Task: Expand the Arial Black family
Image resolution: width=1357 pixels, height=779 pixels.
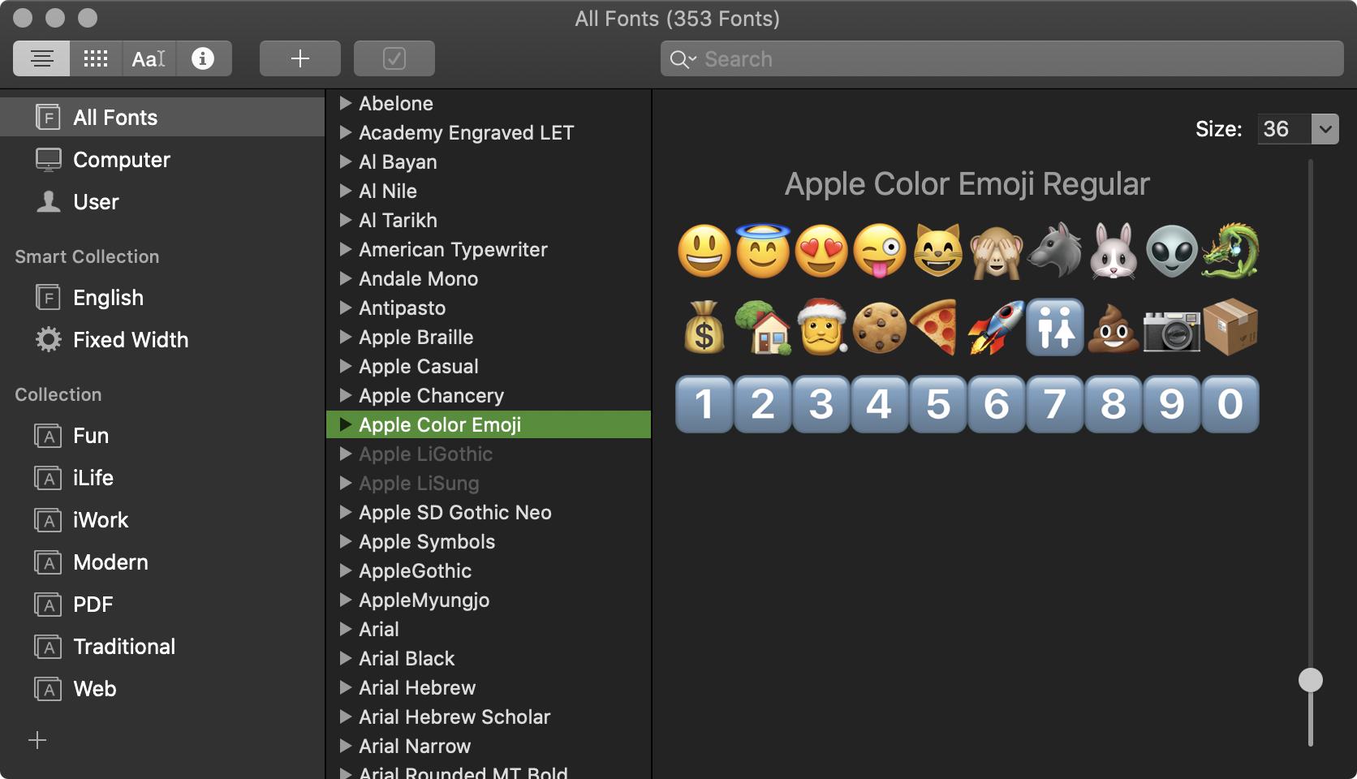Action: coord(346,658)
